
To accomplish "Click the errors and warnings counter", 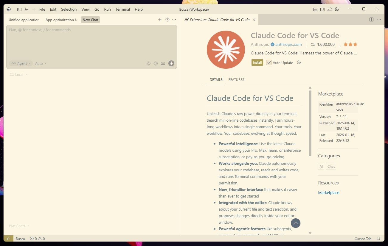I will (x=37, y=238).
